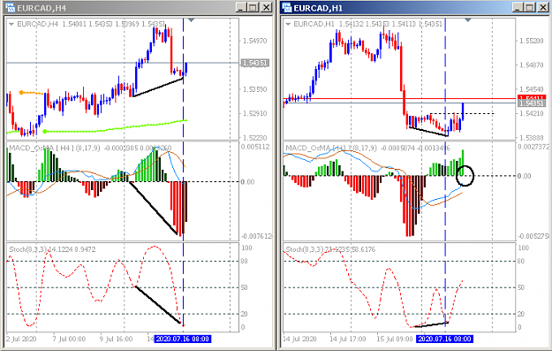Click the 2020.07.16 08:00 date label in H4 chart
Image resolution: width=552 pixels, height=351 pixels.
pyautogui.click(x=182, y=339)
